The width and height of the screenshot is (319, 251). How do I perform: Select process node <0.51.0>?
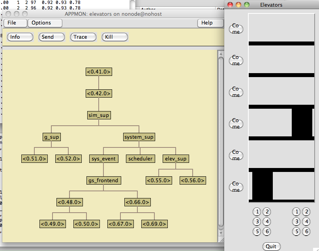(35, 159)
